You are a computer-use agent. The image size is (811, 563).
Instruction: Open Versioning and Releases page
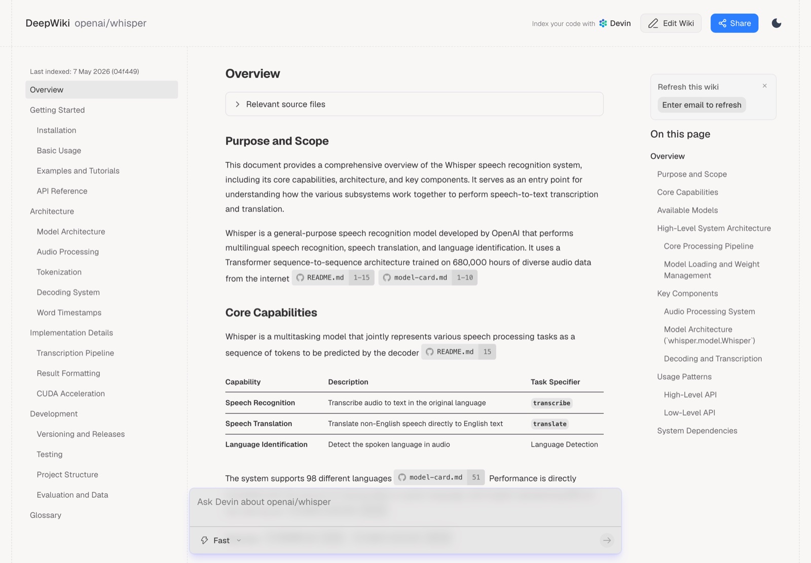click(81, 434)
